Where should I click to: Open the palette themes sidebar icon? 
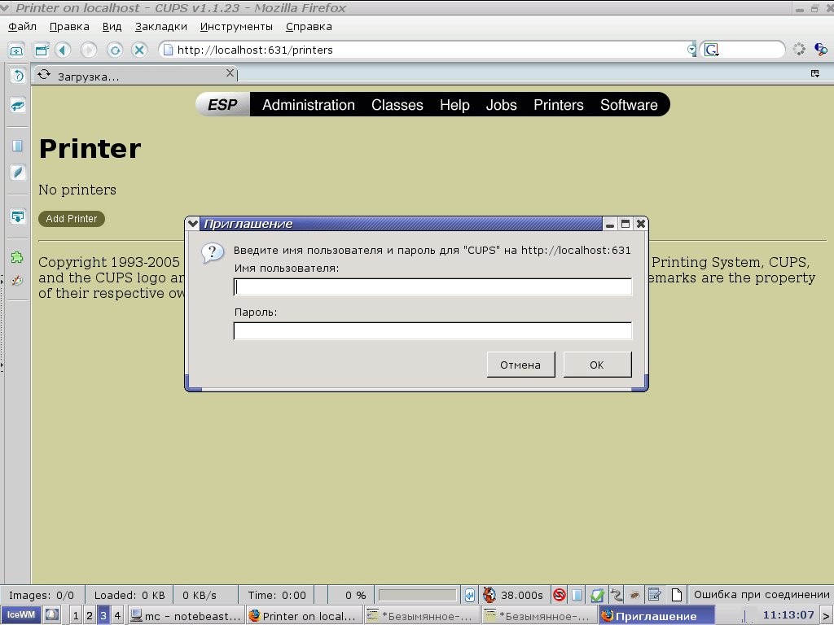(x=17, y=281)
